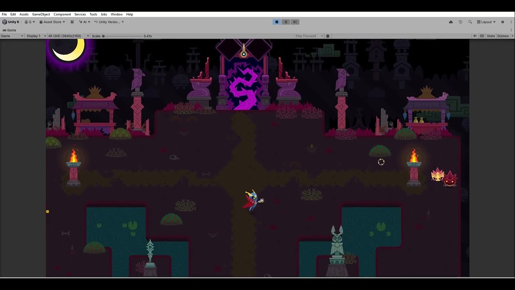515x290 pixels.
Task: Open the Asset Store dropdown
Action: point(52,22)
